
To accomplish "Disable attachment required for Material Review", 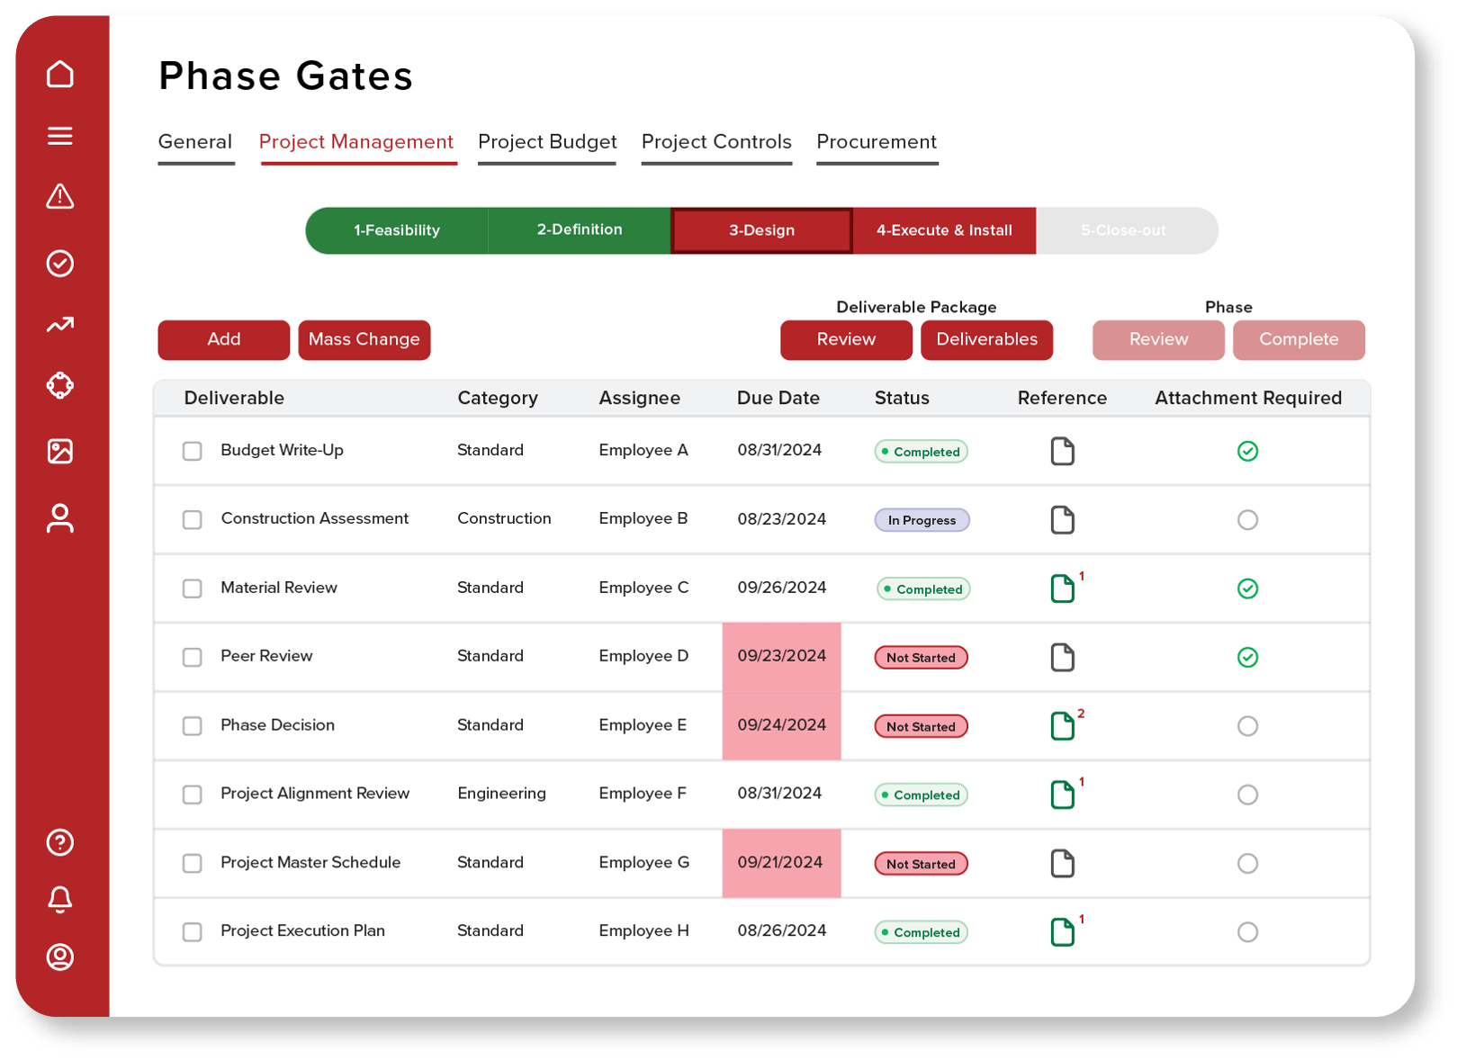I will pos(1247,588).
